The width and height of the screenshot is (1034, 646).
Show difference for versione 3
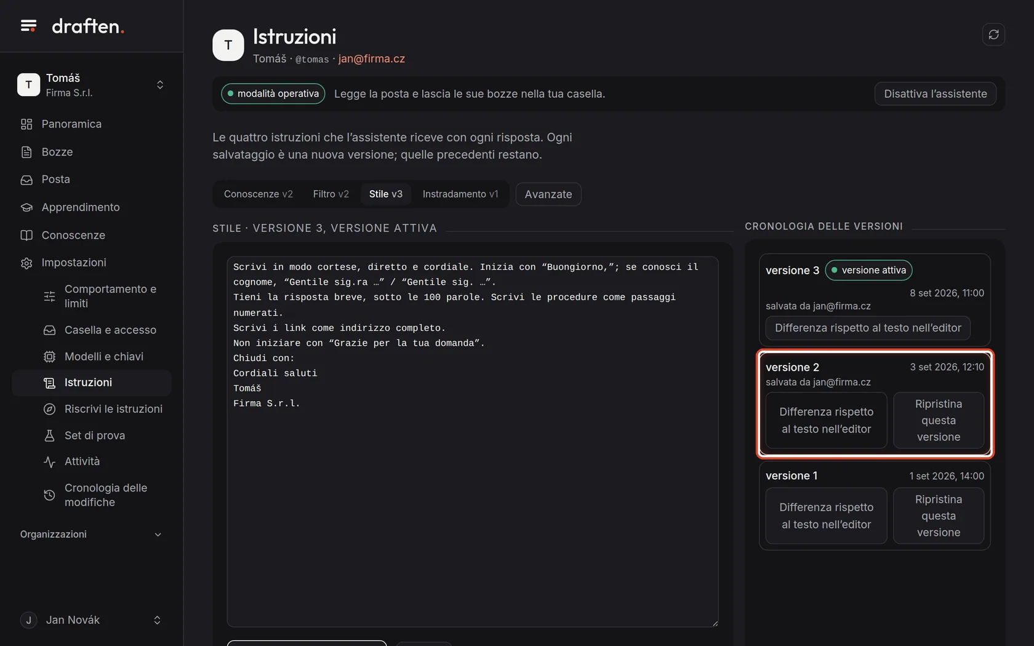pos(868,328)
